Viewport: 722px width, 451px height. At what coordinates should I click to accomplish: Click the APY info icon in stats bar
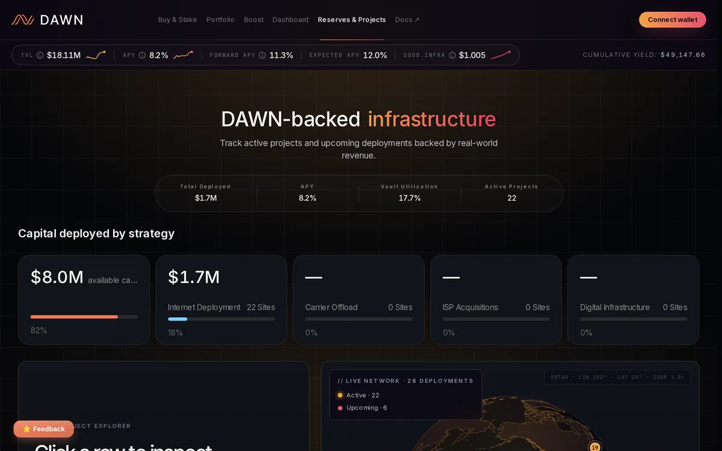click(x=143, y=55)
